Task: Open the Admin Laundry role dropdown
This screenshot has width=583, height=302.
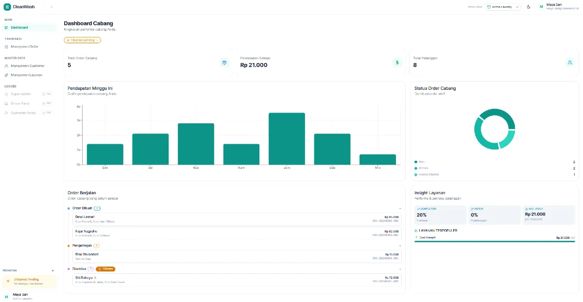Action: point(503,7)
